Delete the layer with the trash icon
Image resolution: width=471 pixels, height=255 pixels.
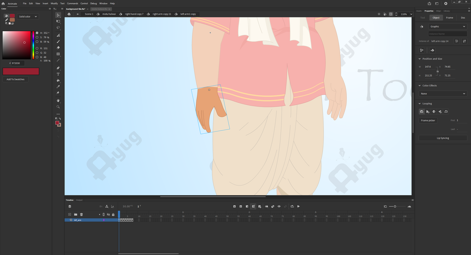[82, 215]
